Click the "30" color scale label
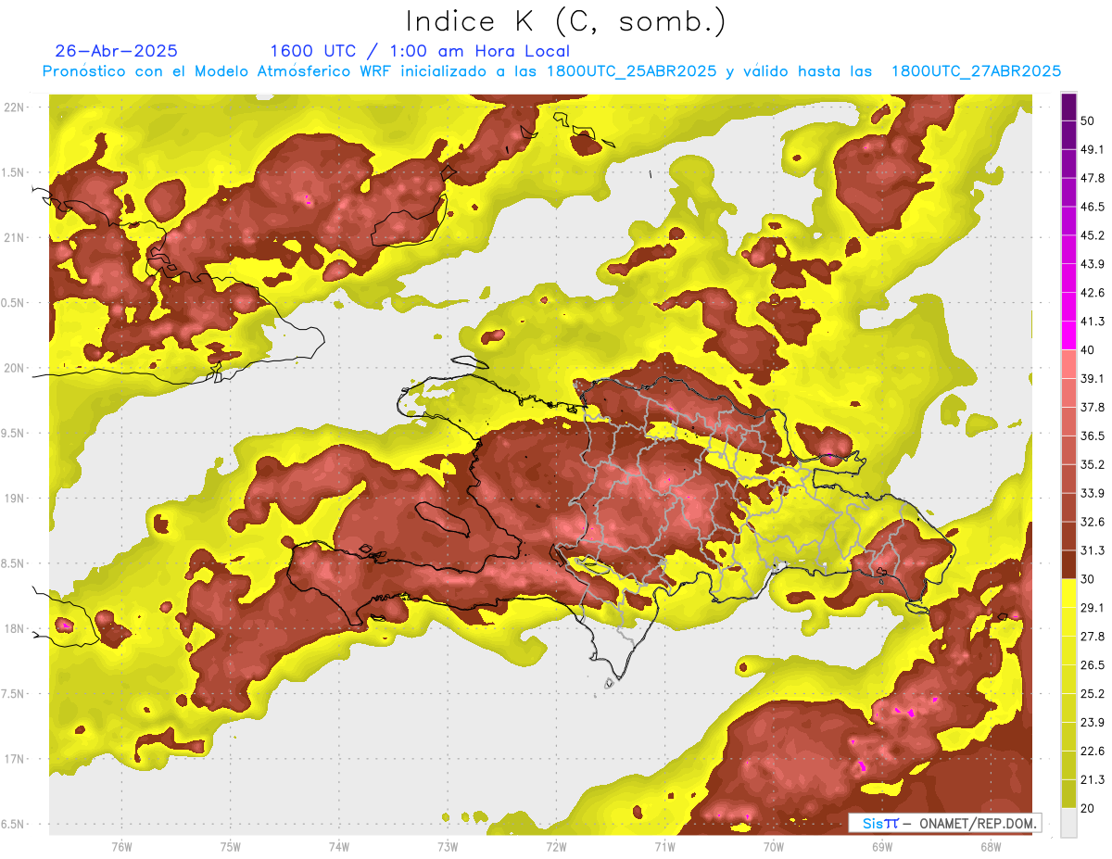 point(1088,579)
